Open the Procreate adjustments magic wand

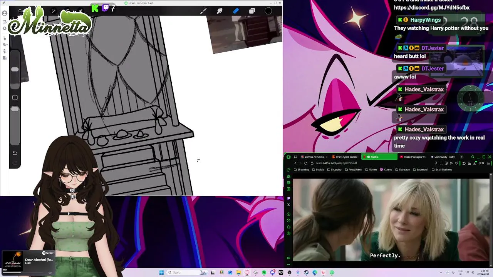[54, 11]
